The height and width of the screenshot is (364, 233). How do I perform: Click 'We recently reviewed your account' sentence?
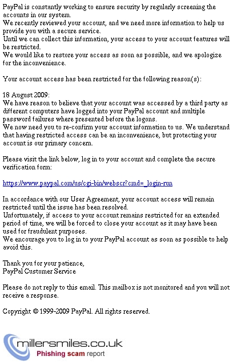pos(113,27)
